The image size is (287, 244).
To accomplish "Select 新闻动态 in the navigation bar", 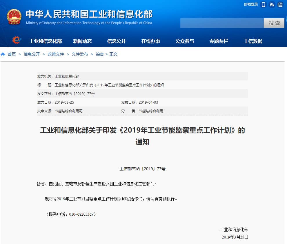I will [x=82, y=41].
